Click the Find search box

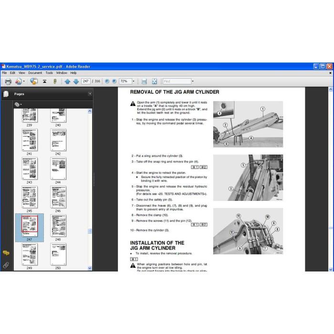click(x=177, y=82)
